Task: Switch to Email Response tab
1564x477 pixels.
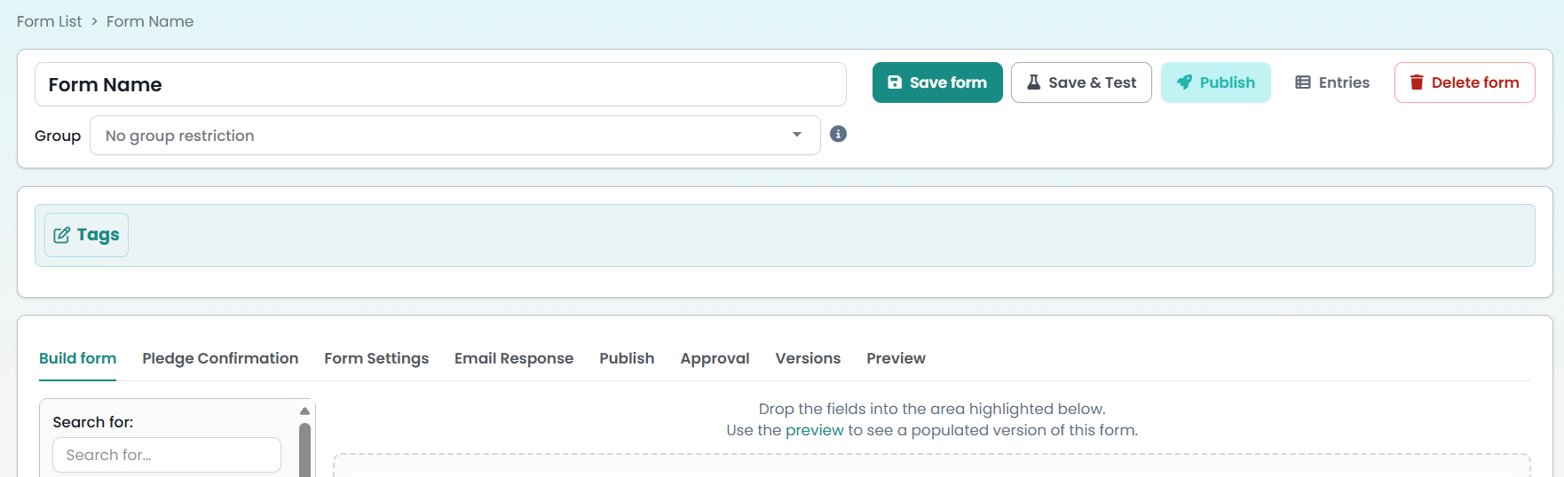Action: click(514, 358)
